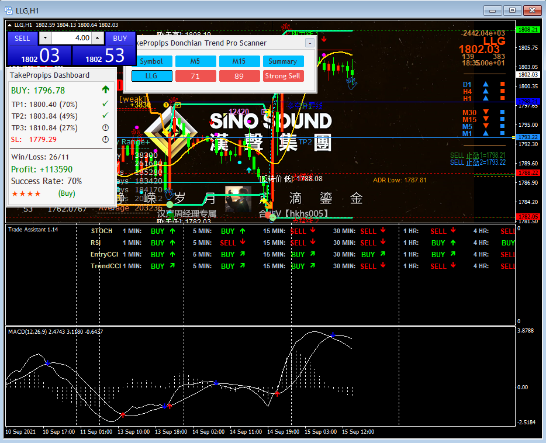546x443 pixels.
Task: Click the Trade Assistant 1.14 label
Action: pos(33,230)
